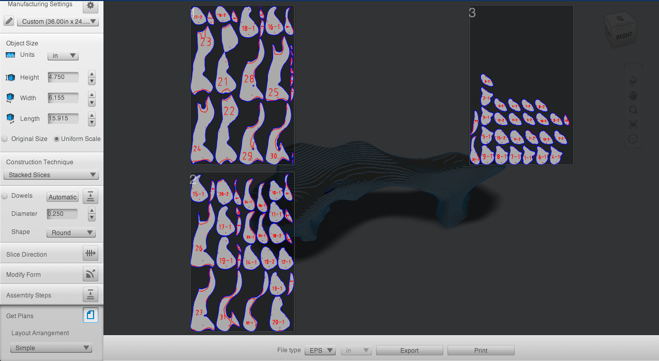
Task: Select sheet 3 layout thumbnail
Action: click(x=521, y=85)
